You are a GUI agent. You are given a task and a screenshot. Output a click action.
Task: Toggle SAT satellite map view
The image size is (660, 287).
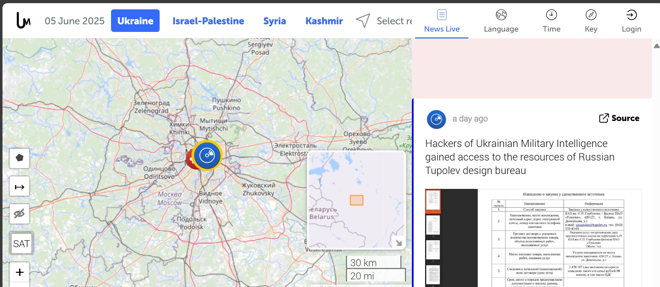[21, 243]
